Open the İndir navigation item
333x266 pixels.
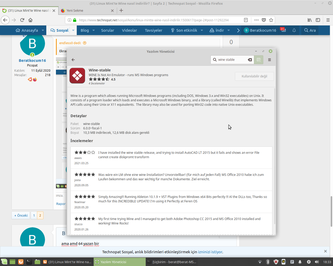click(217, 30)
